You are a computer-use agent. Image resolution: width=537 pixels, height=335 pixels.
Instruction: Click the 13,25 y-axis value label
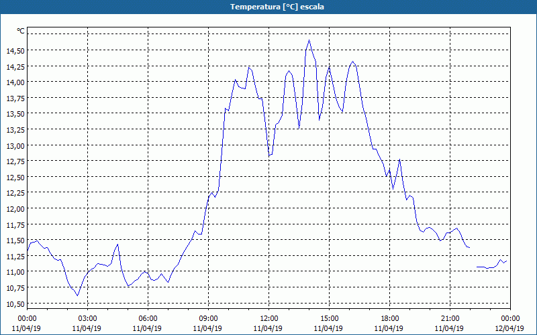tap(15, 129)
